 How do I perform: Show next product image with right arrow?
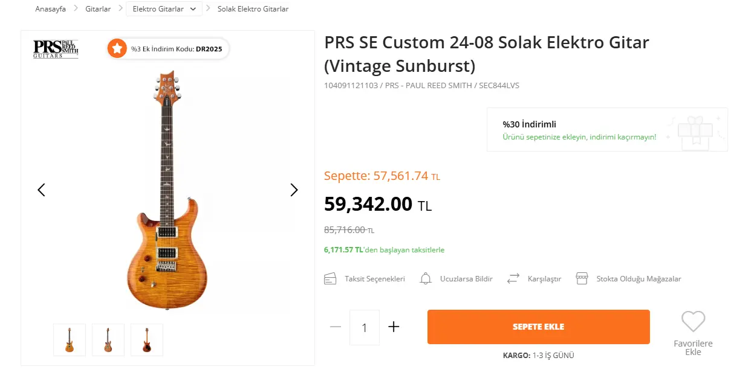coord(294,190)
